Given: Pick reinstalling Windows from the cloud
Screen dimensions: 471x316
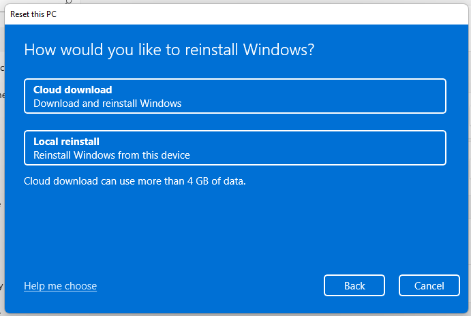Looking at the screenshot, I should [234, 96].
